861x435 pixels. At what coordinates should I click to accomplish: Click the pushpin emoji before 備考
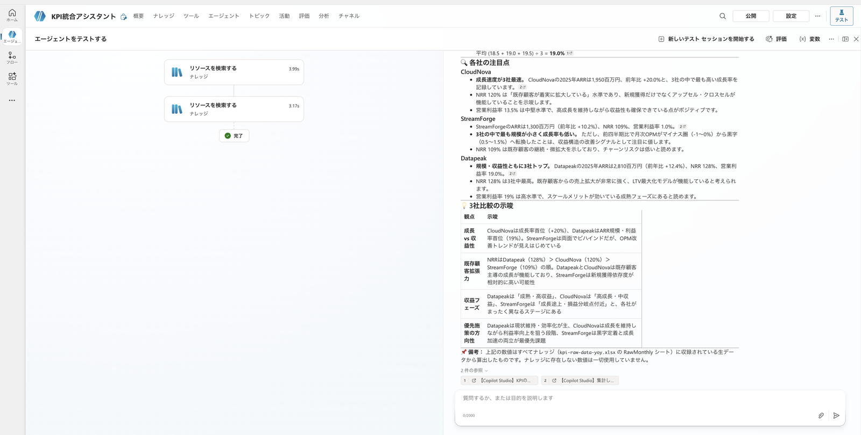(x=464, y=352)
